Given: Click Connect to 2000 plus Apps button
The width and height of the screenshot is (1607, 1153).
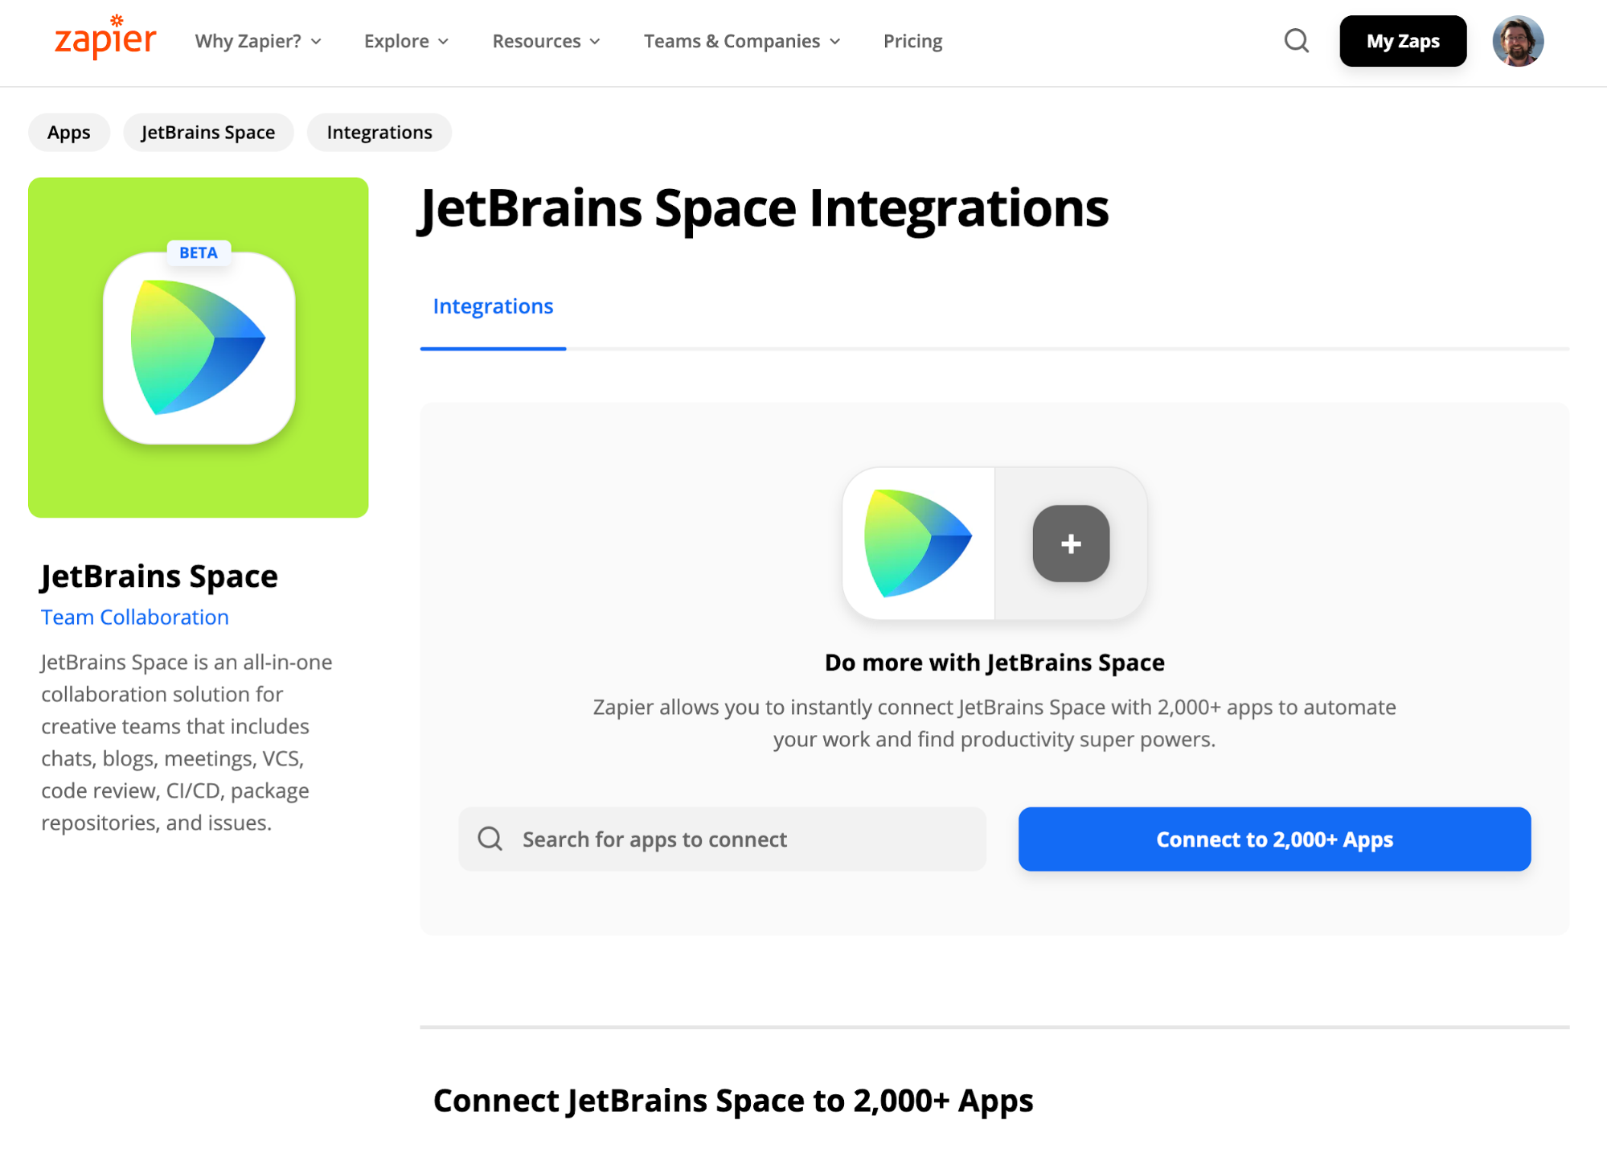Looking at the screenshot, I should tap(1274, 839).
